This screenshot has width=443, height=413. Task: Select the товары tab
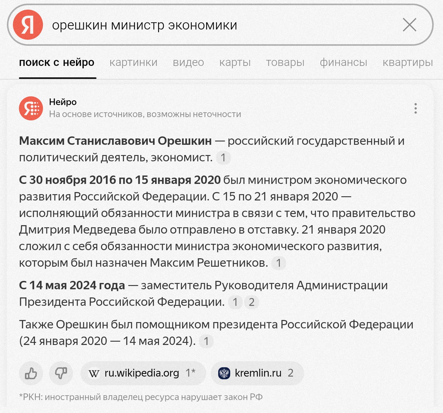pyautogui.click(x=285, y=62)
